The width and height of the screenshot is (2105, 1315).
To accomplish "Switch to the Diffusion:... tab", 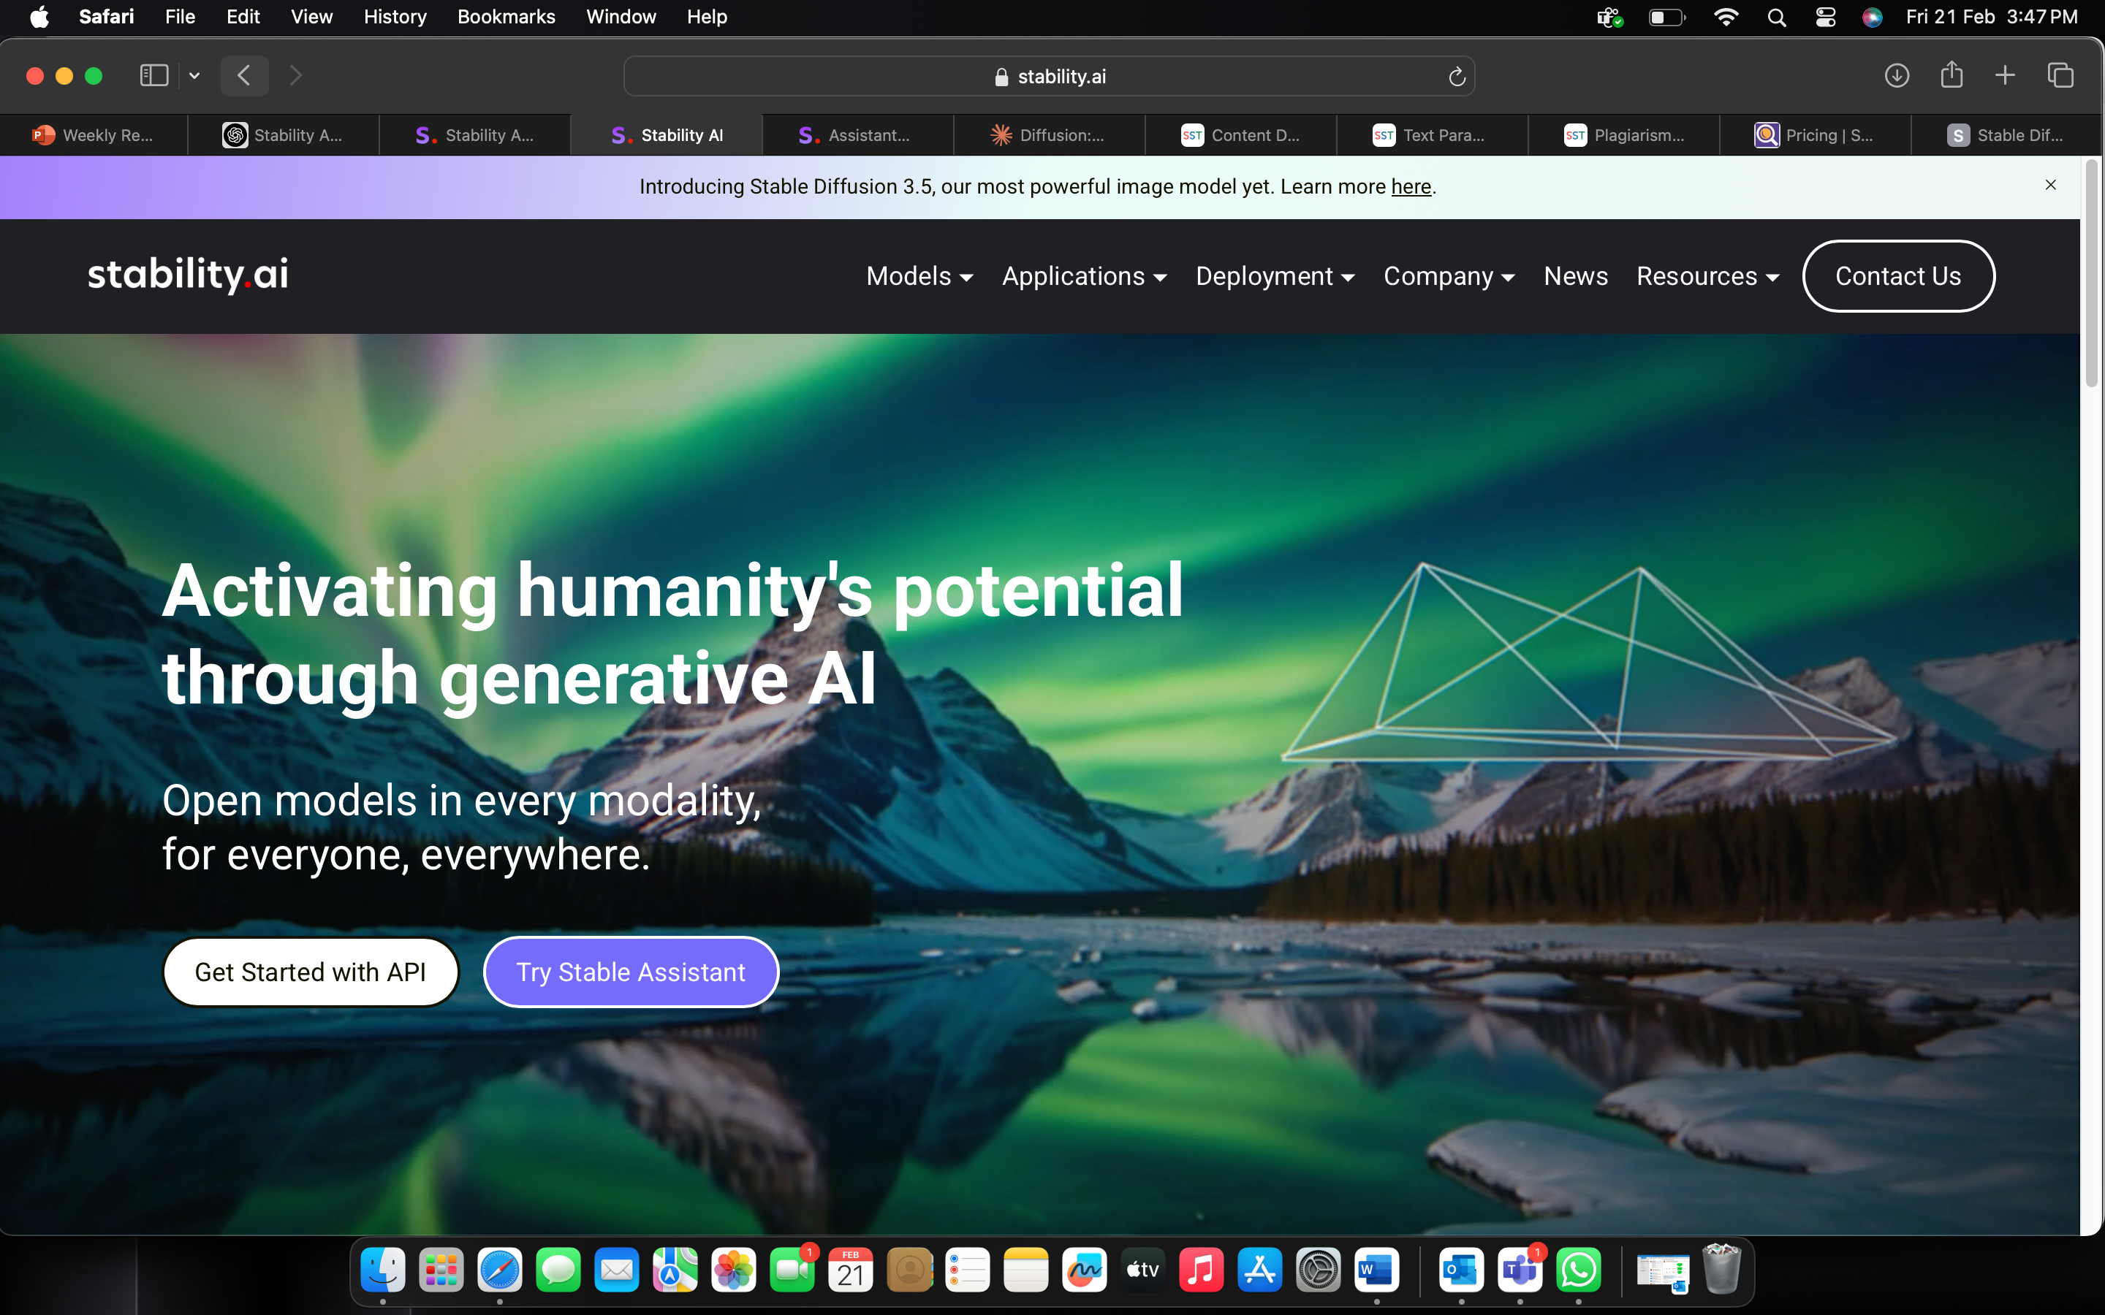I will [x=1049, y=135].
